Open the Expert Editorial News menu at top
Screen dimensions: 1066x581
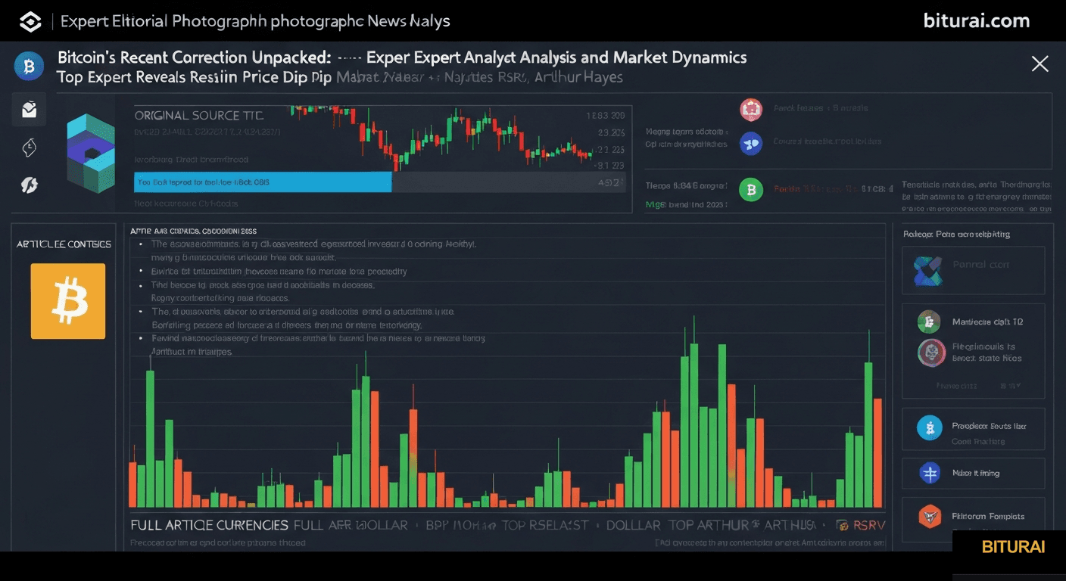pos(254,21)
